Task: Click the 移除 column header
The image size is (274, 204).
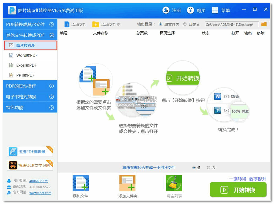Action: pyautogui.click(x=260, y=33)
